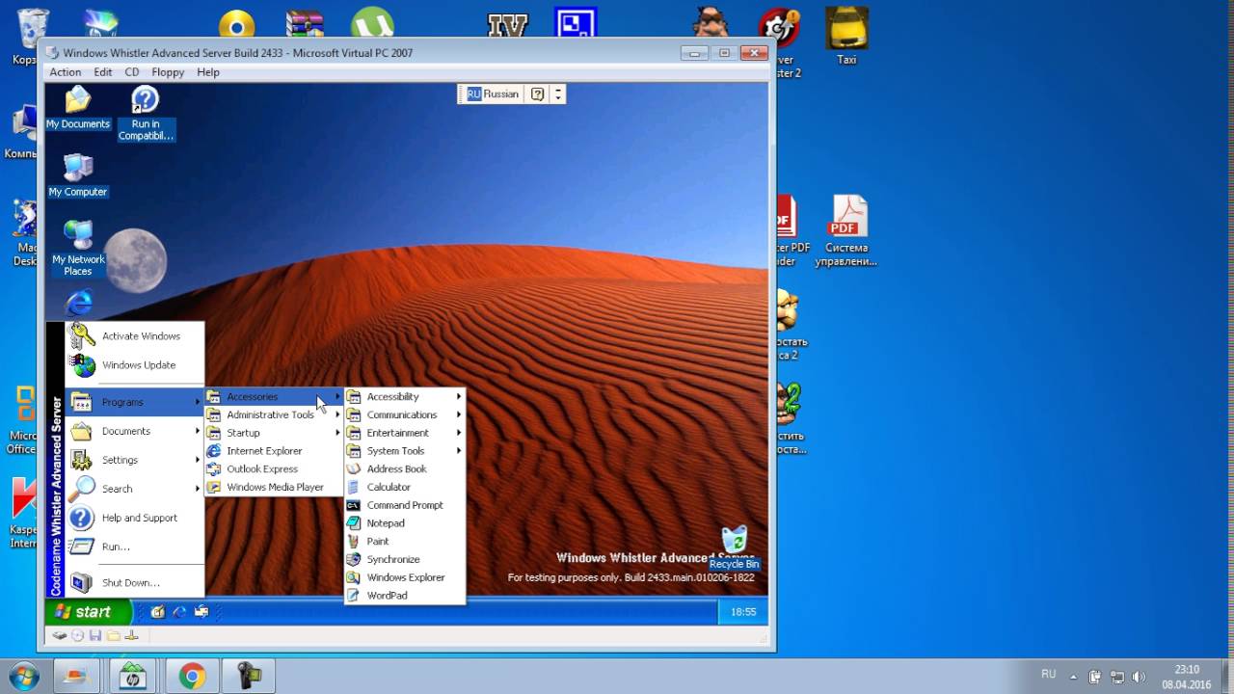Viewport: 1234px width, 694px height.
Task: Open camera recorder app on host taskbar
Action: click(x=249, y=677)
